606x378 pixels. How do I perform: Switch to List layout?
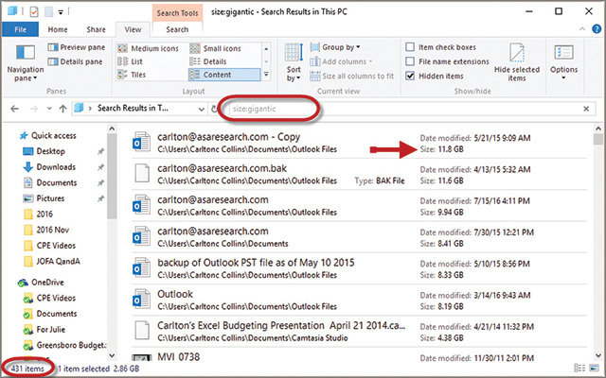pos(131,61)
